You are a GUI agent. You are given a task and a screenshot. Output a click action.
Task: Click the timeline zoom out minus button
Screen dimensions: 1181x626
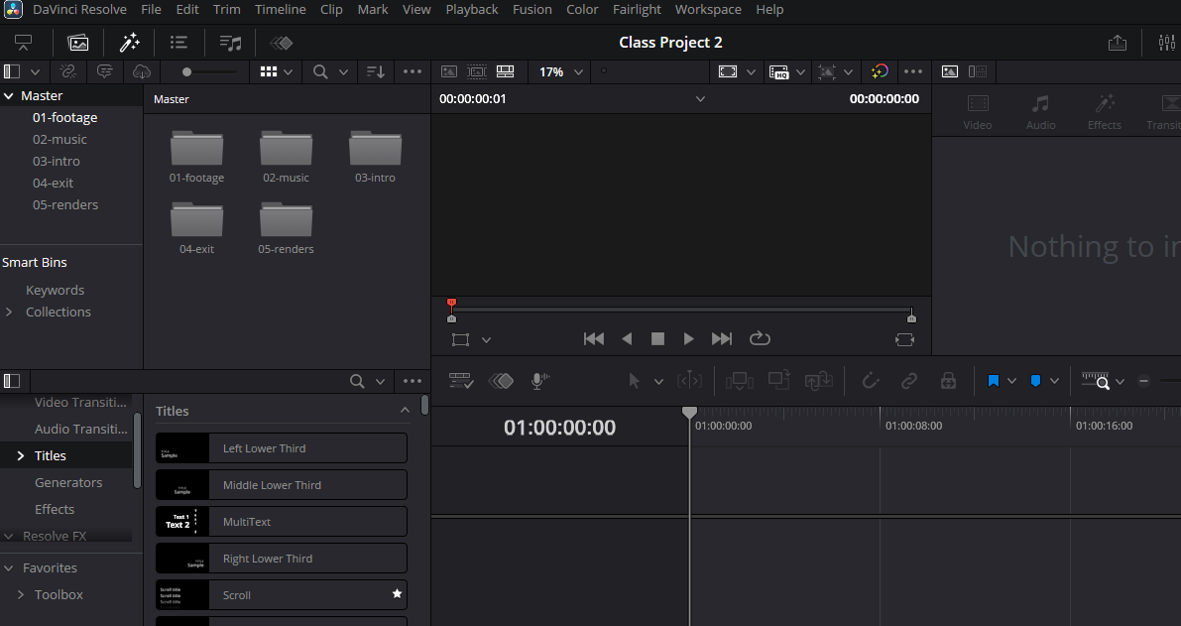(1143, 381)
